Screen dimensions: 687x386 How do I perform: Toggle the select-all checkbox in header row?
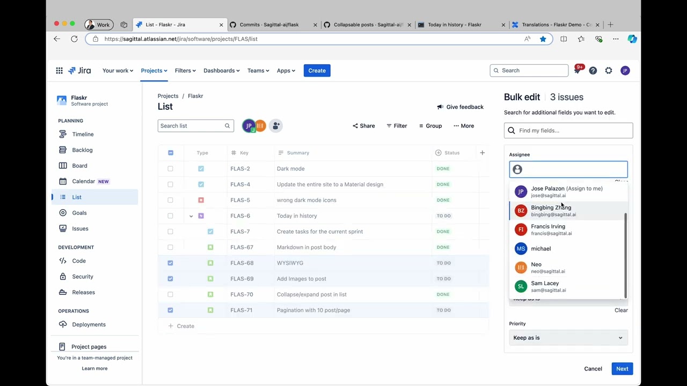(x=170, y=153)
